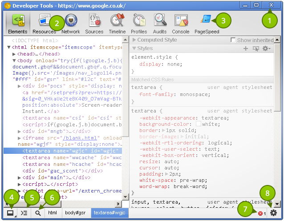Edit display: none value
Viewport: 284px width, 221px height.
(174, 64)
